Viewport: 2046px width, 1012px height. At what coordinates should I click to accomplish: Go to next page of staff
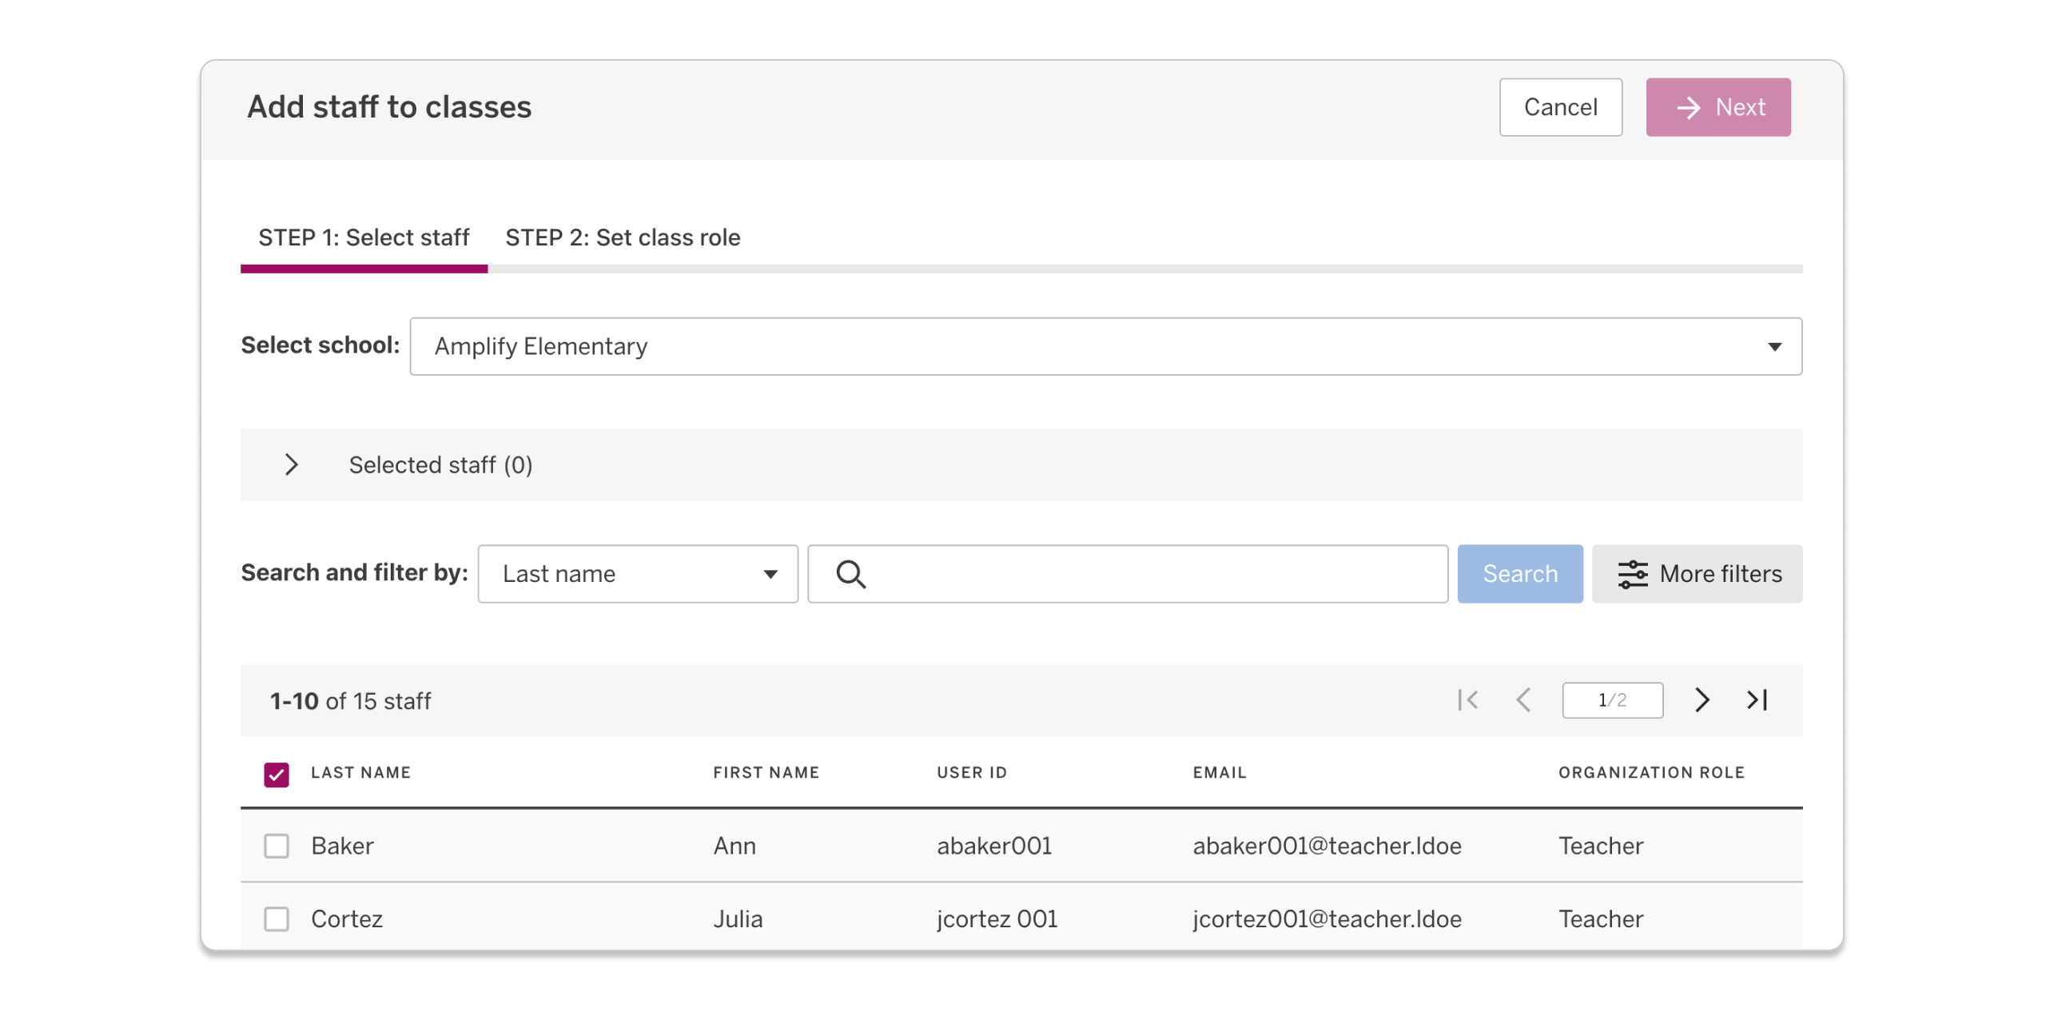[1702, 700]
